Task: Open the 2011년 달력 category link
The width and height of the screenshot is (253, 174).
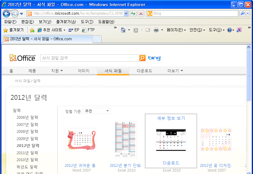Action: 27,153
